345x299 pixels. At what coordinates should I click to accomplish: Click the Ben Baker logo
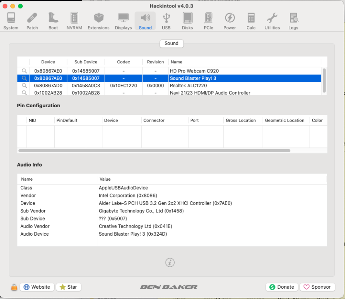169,287
